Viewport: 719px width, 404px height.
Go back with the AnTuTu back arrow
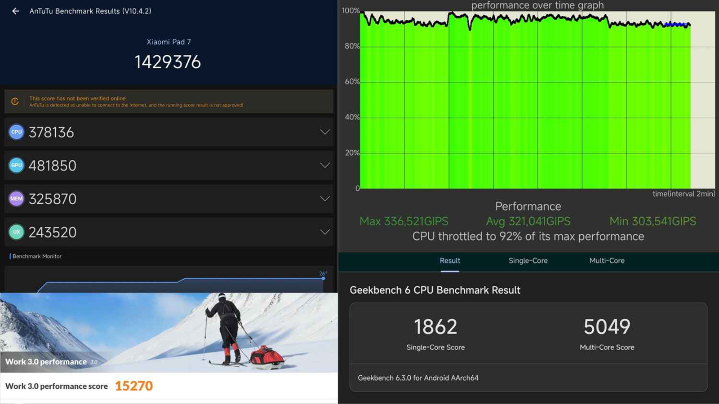click(16, 11)
